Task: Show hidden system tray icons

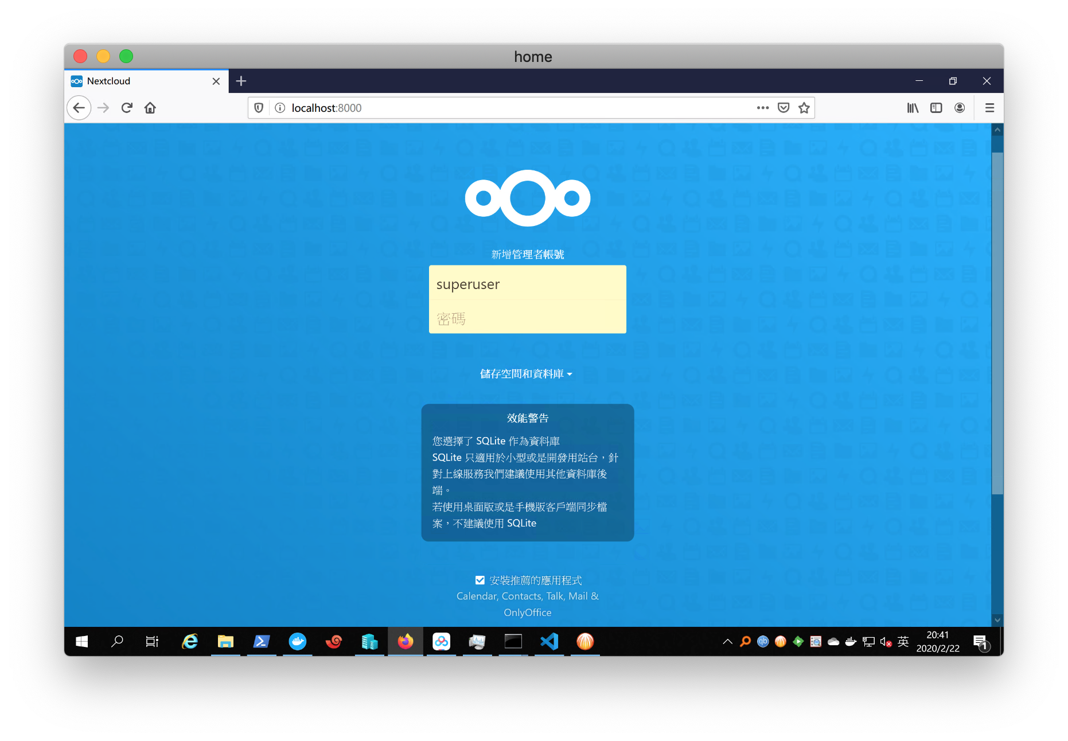Action: pos(727,642)
